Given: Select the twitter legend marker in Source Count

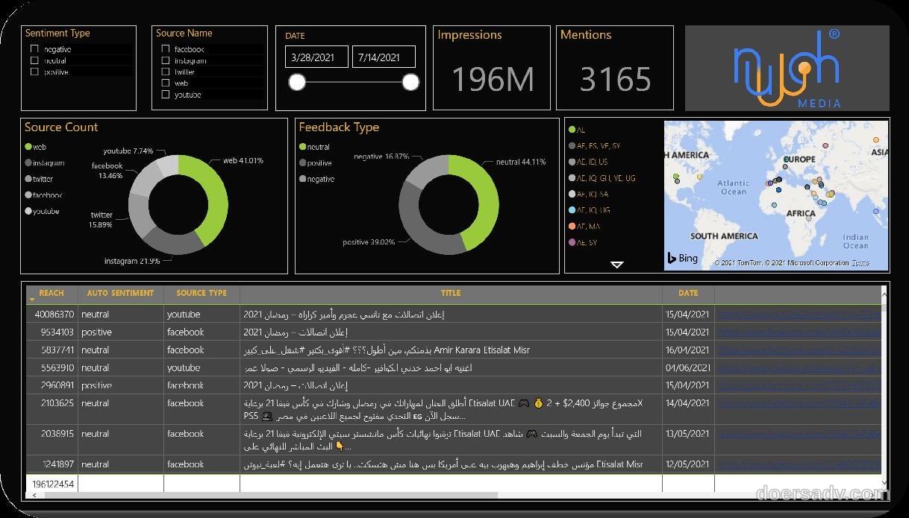Looking at the screenshot, I should tap(28, 180).
